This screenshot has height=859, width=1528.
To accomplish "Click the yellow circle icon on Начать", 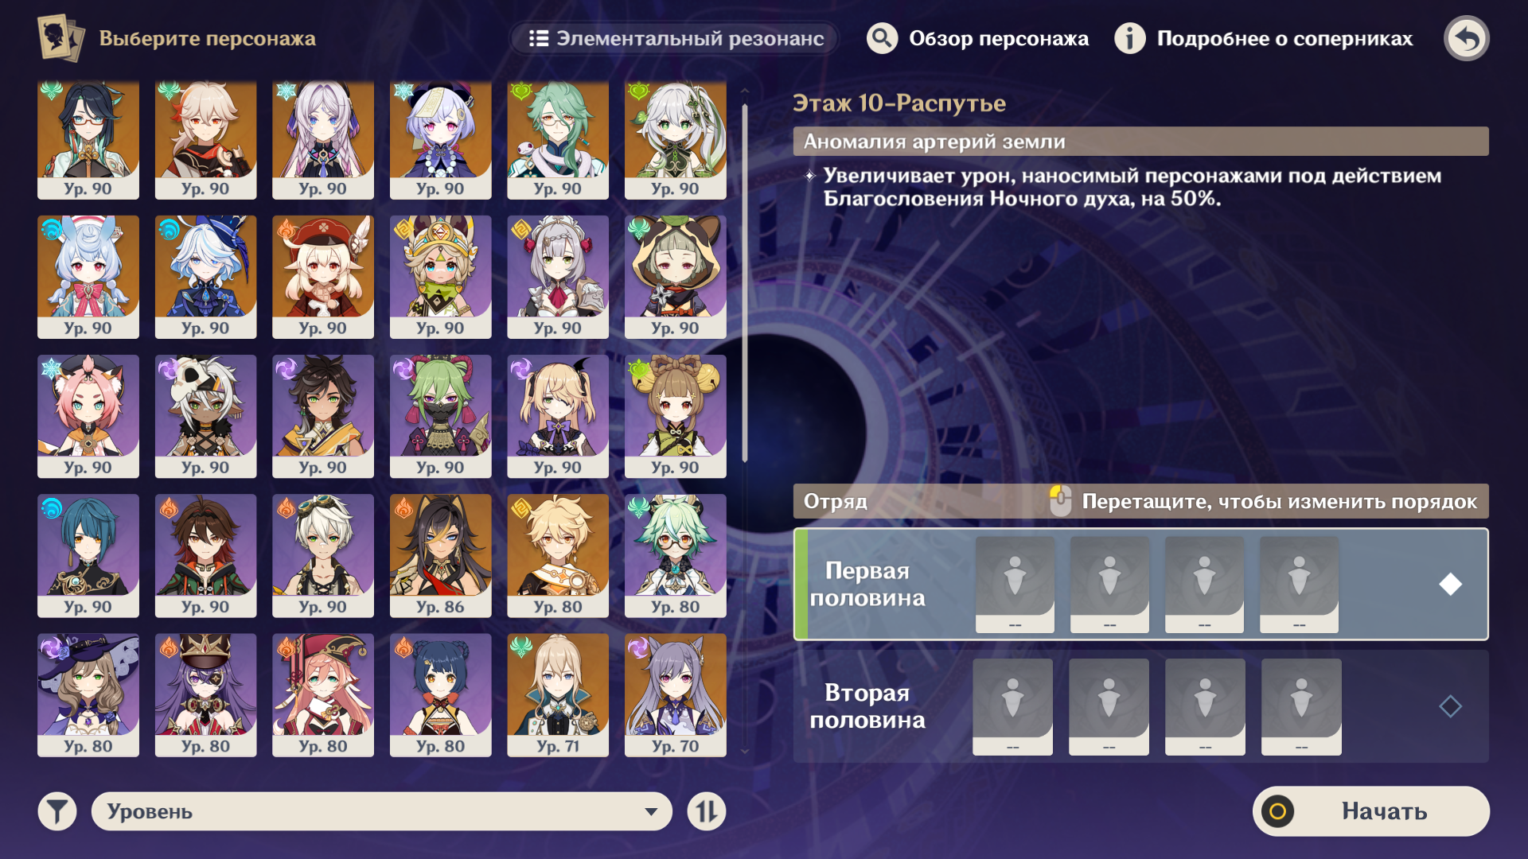I will 1277,811.
